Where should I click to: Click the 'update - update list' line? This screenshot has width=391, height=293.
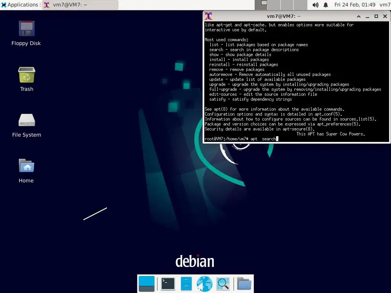[x=257, y=79]
